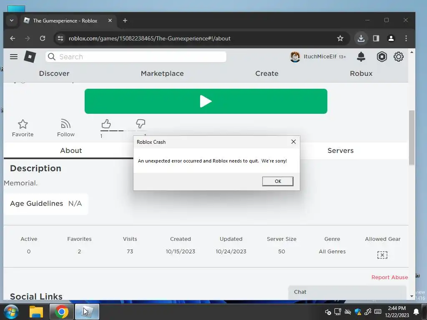This screenshot has width=427, height=320.
Task: Open the Chrome downloads icon
Action: point(361,38)
